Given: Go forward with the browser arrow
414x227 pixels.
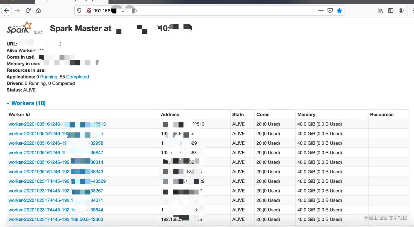Looking at the screenshot, I should [x=18, y=11].
